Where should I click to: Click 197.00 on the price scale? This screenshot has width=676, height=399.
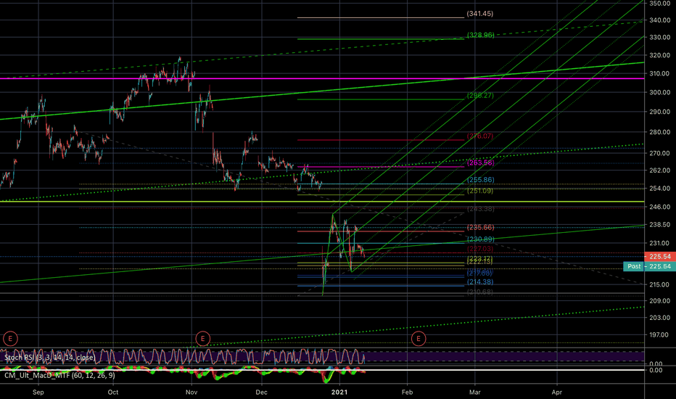(x=659, y=334)
